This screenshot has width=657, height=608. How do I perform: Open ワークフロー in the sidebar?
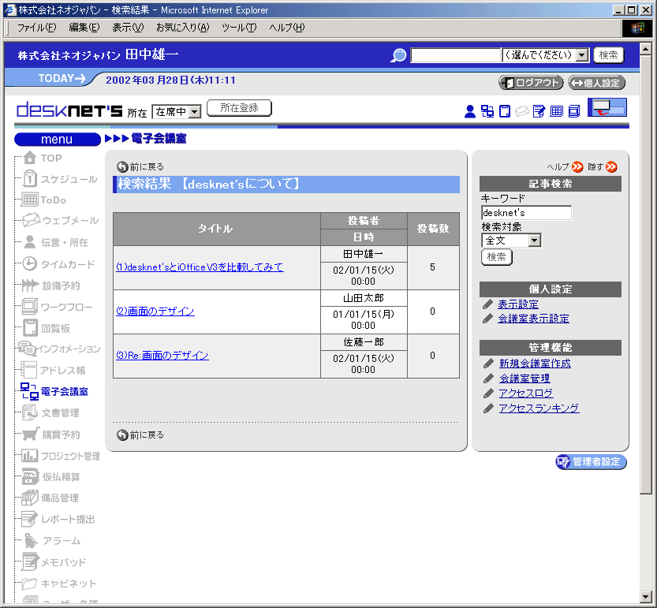click(57, 307)
